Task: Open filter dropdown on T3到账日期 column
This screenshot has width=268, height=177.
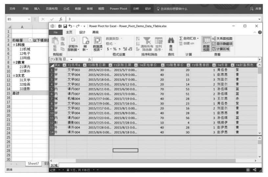Action: pos(136,65)
